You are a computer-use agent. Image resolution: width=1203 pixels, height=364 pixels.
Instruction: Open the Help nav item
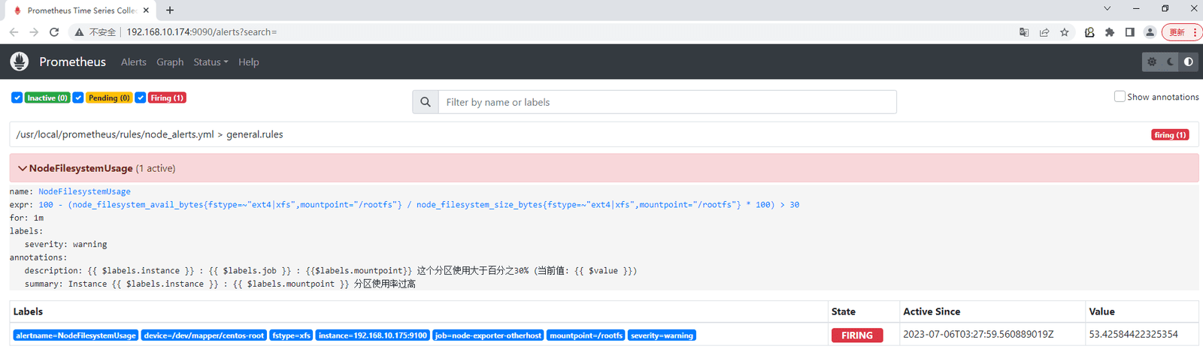point(249,62)
